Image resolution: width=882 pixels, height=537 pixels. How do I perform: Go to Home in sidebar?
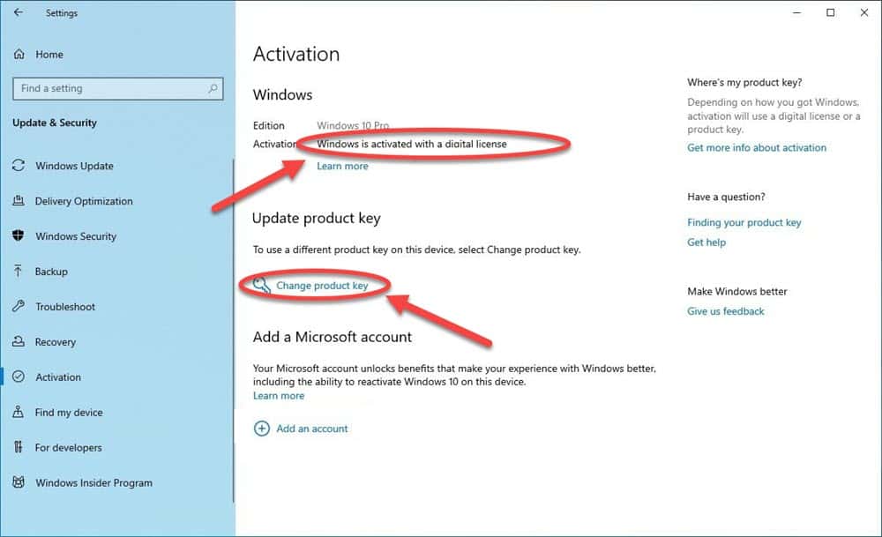49,55
